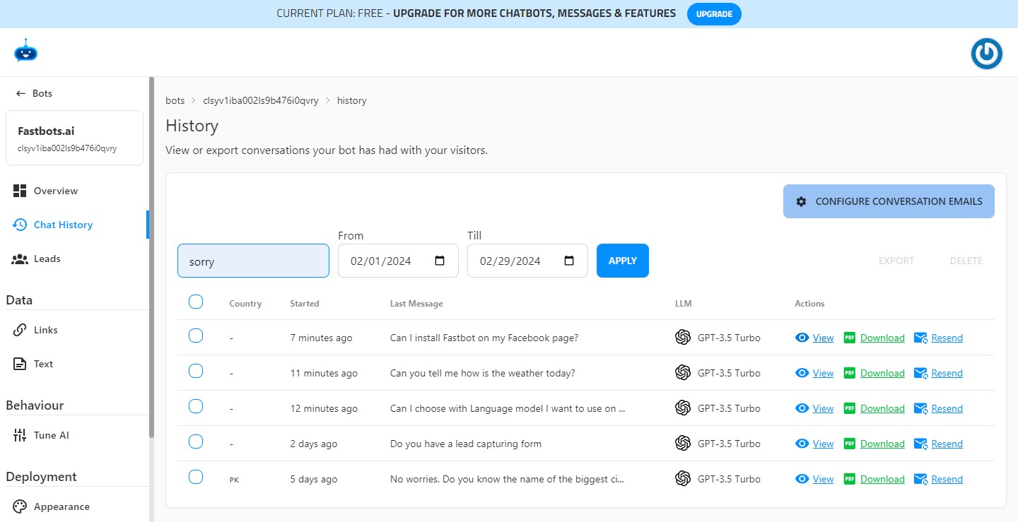Click the OpenAI logo in the lead capturing row
Screen dimensions: 1018x522
(x=682, y=444)
